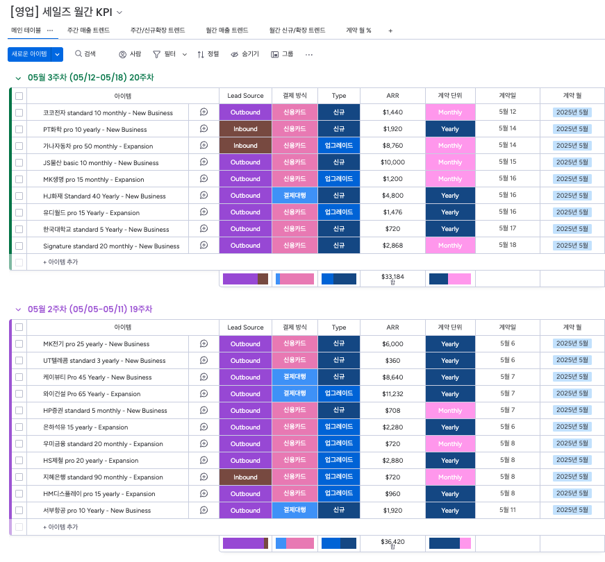Open the filter funnel icon

point(156,54)
